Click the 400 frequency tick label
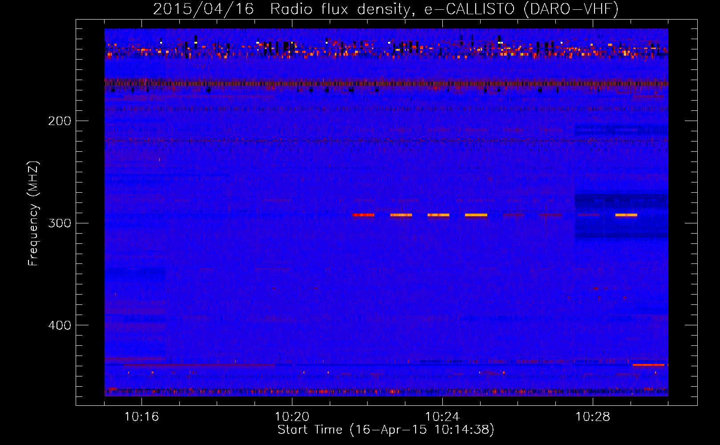This screenshot has height=445, width=720. [x=60, y=325]
